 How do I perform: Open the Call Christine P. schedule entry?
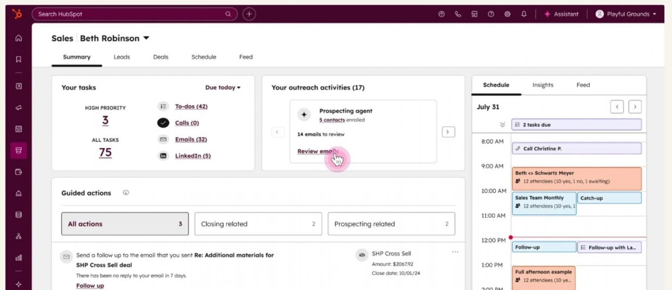click(577, 149)
